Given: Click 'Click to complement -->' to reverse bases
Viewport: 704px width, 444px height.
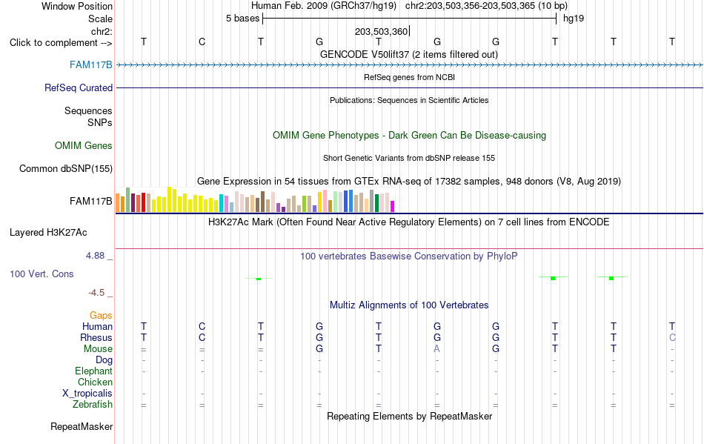Looking at the screenshot, I should 61,43.
